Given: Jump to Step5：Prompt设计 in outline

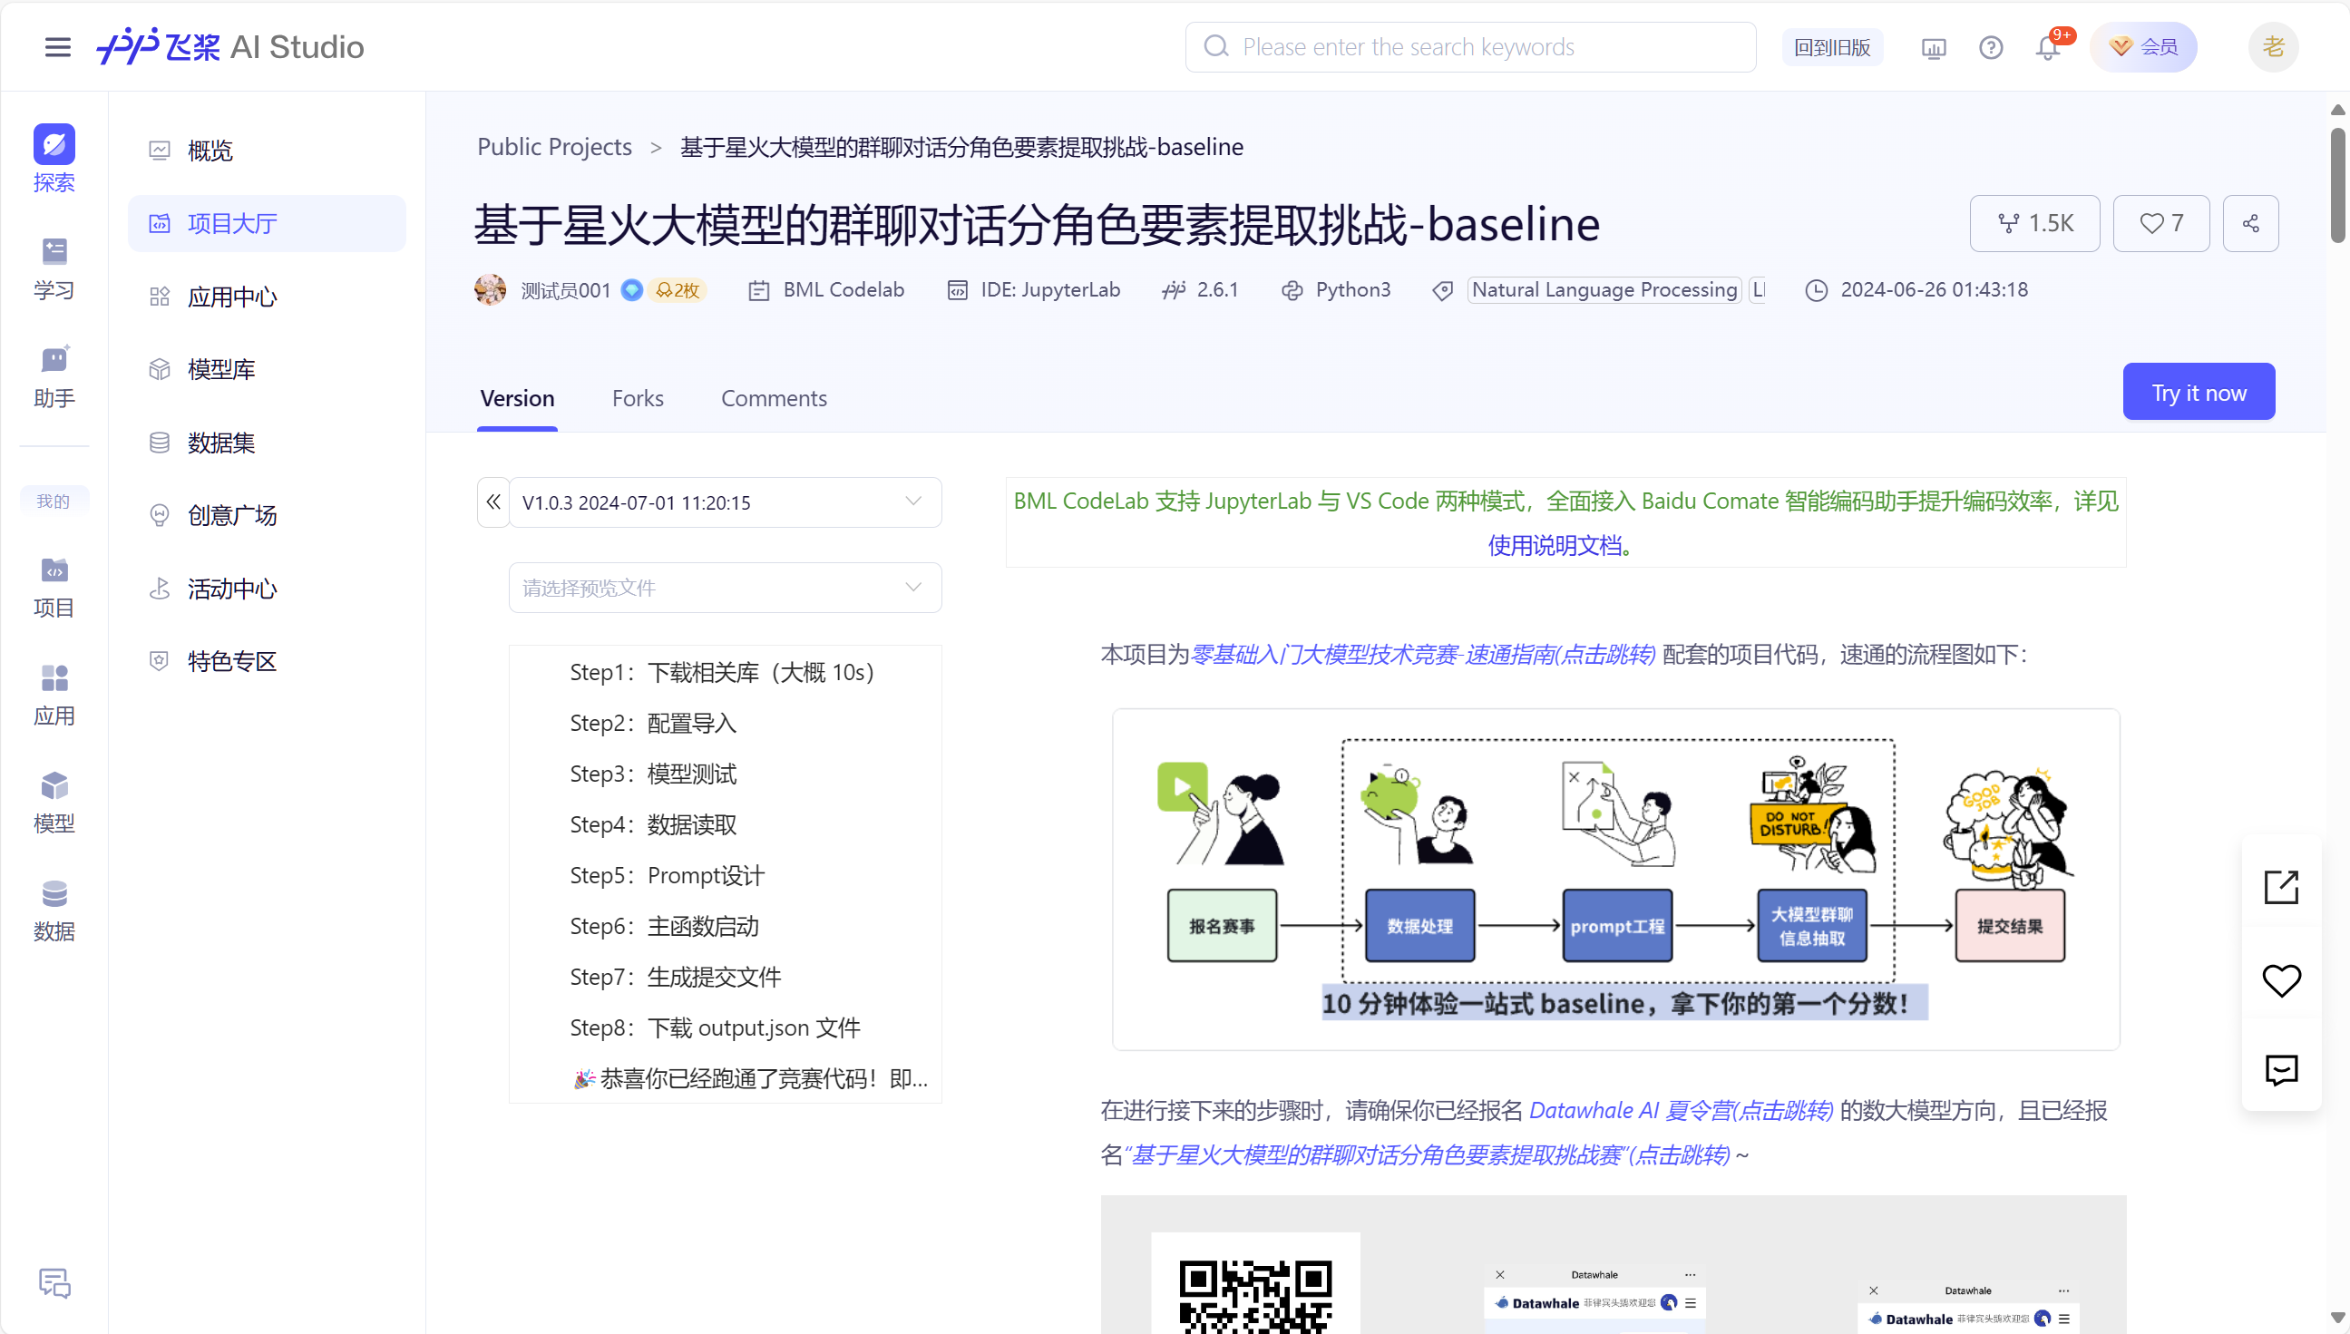Looking at the screenshot, I should (x=667, y=876).
